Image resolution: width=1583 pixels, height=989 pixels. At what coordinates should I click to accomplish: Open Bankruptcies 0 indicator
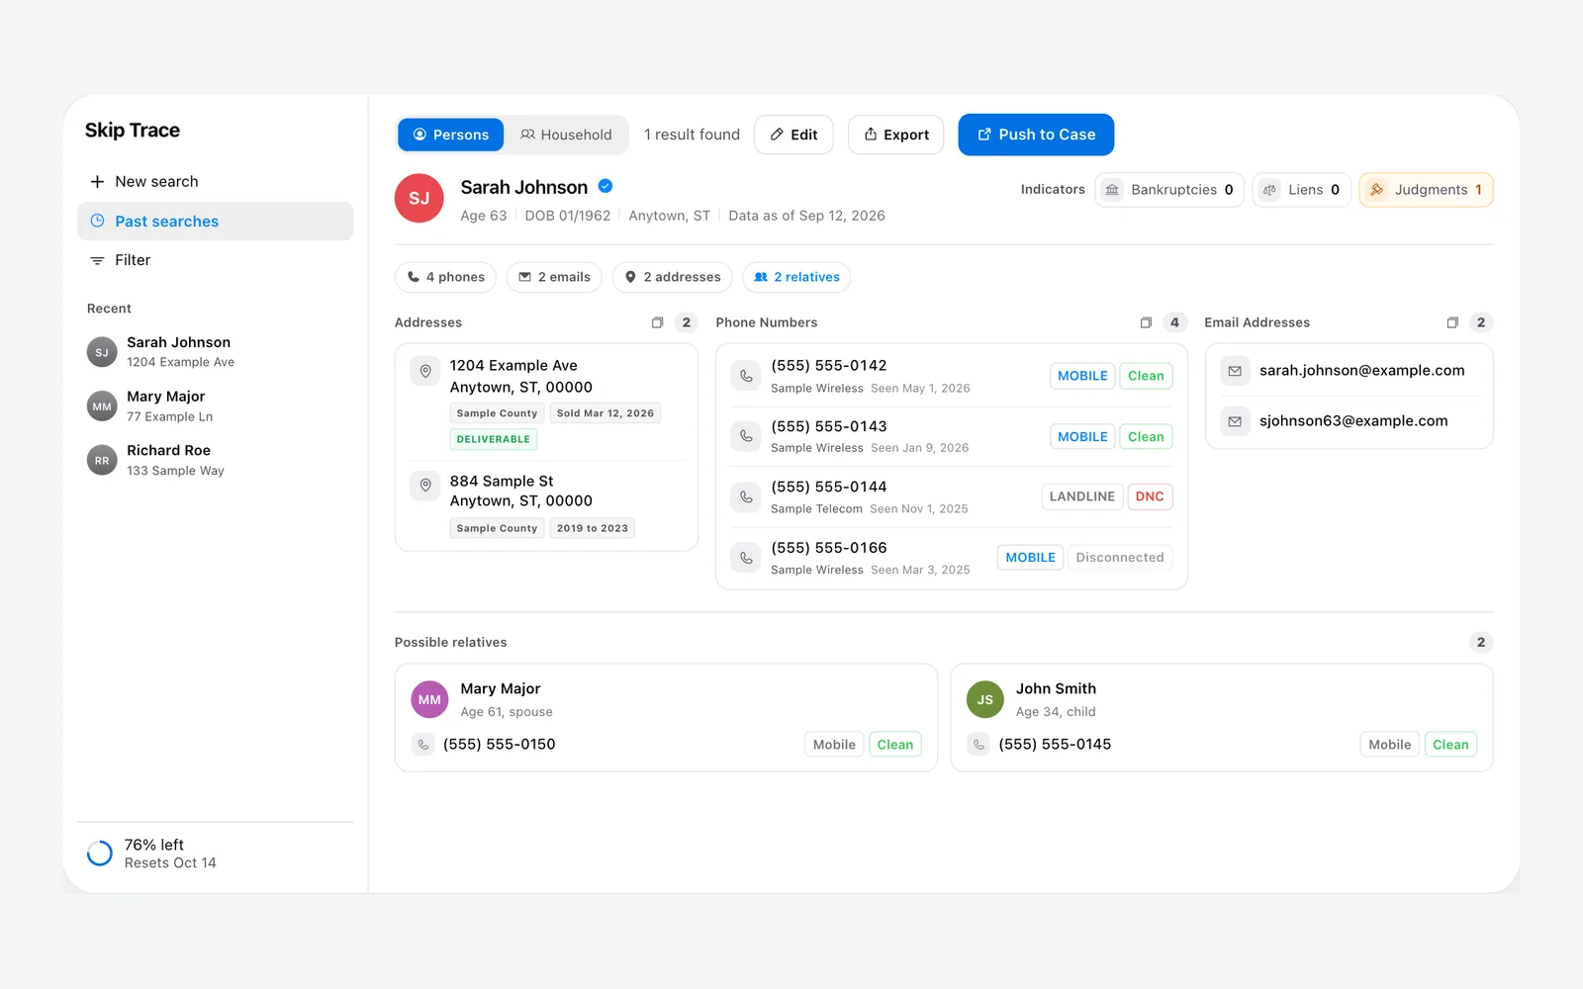tap(1169, 190)
